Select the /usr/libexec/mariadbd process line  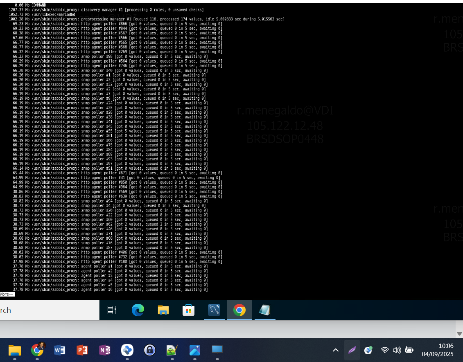[x=42, y=14]
